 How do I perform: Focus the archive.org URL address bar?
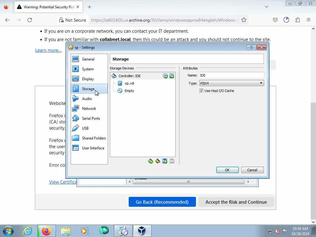(163, 20)
